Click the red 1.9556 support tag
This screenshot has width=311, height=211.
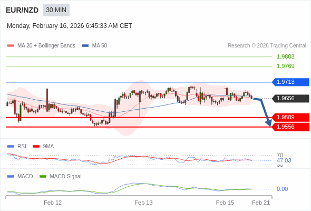290,127
